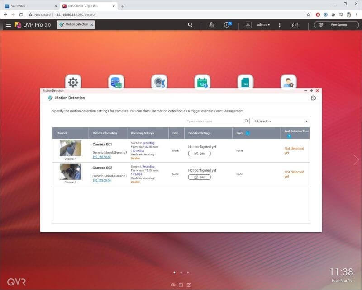Open the Camera 002 IP address link
This screenshot has width=362, height=290.
click(x=101, y=180)
